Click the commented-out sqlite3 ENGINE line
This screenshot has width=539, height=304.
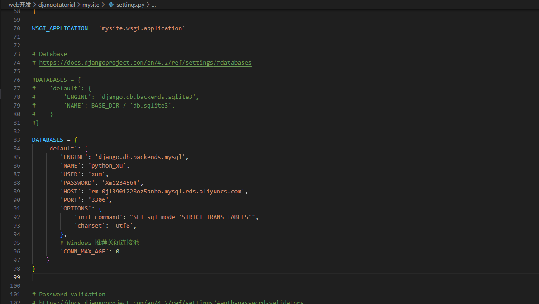pyautogui.click(x=131, y=97)
